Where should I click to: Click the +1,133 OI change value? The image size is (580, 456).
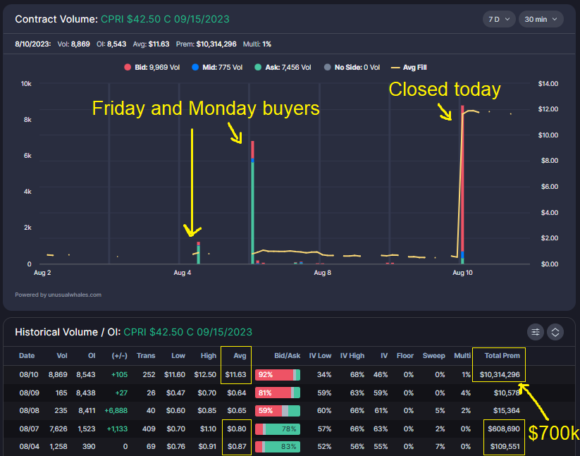[117, 429]
